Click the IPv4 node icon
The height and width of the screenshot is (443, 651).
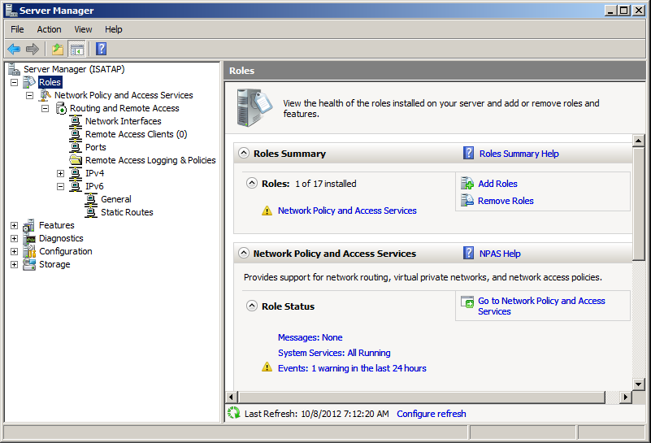click(x=75, y=173)
